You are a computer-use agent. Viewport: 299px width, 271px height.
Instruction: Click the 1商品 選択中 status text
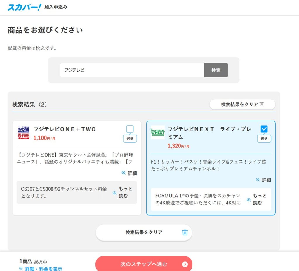[x=33, y=261]
